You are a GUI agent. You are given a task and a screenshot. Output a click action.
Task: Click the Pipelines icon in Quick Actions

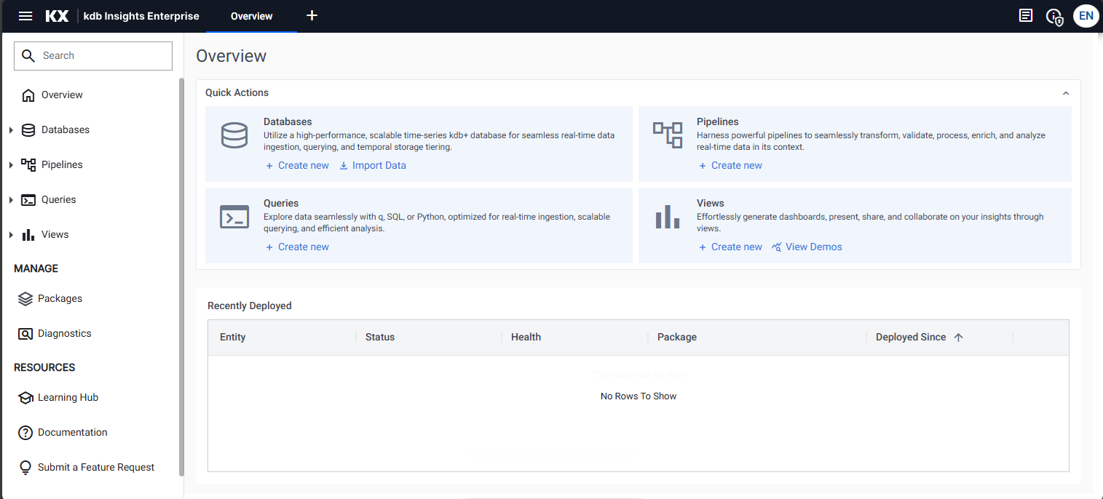click(x=667, y=135)
